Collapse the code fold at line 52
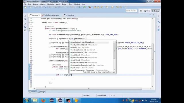 click(x=33, y=65)
